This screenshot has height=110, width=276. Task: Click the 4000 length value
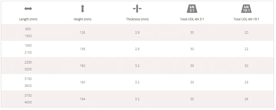point(28,102)
